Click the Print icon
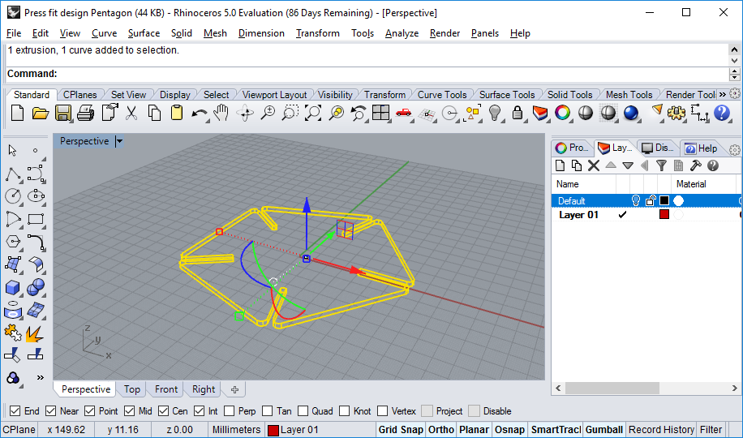The image size is (743, 438). coord(86,114)
